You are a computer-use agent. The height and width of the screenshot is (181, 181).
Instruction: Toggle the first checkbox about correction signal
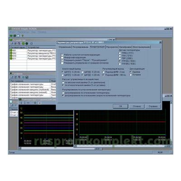coord(62,55)
